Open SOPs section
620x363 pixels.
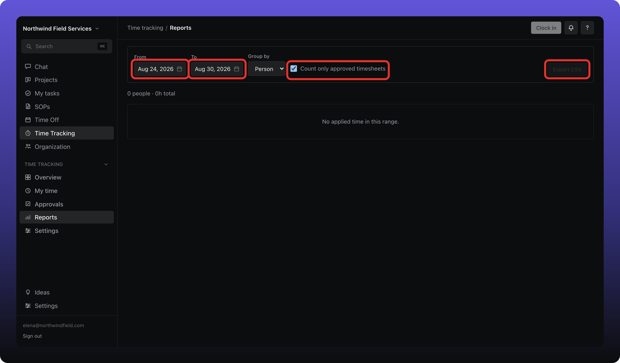coord(67,107)
